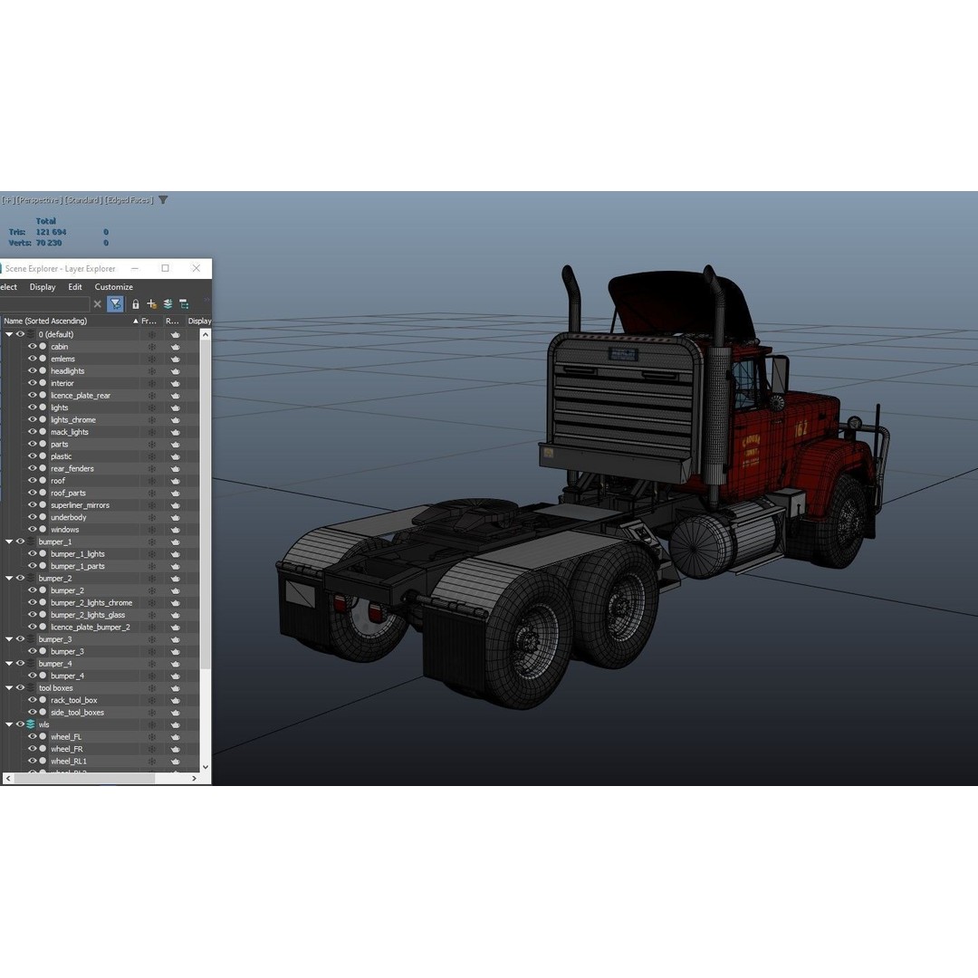The height and width of the screenshot is (978, 978).
Task: Click the freeze snowflake for interior row
Action: (x=151, y=384)
